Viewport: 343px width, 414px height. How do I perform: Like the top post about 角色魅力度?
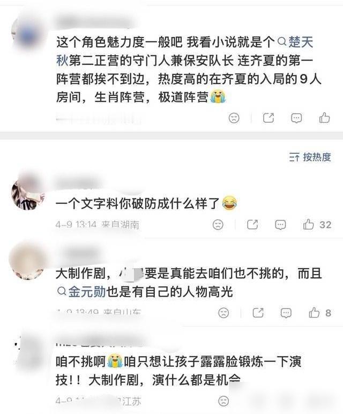(324, 118)
